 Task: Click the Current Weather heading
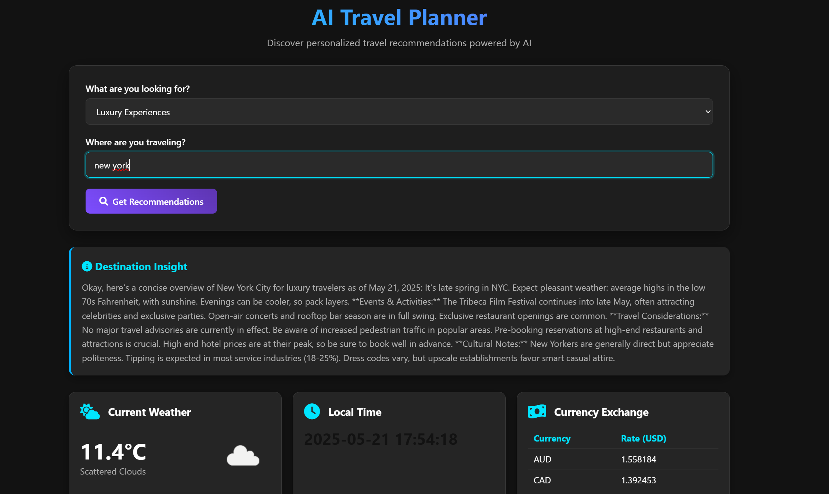(x=149, y=412)
